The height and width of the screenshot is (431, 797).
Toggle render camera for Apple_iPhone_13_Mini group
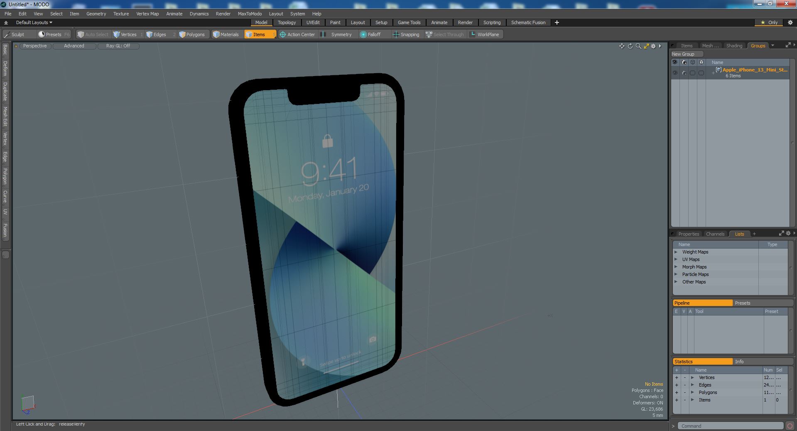click(x=684, y=73)
